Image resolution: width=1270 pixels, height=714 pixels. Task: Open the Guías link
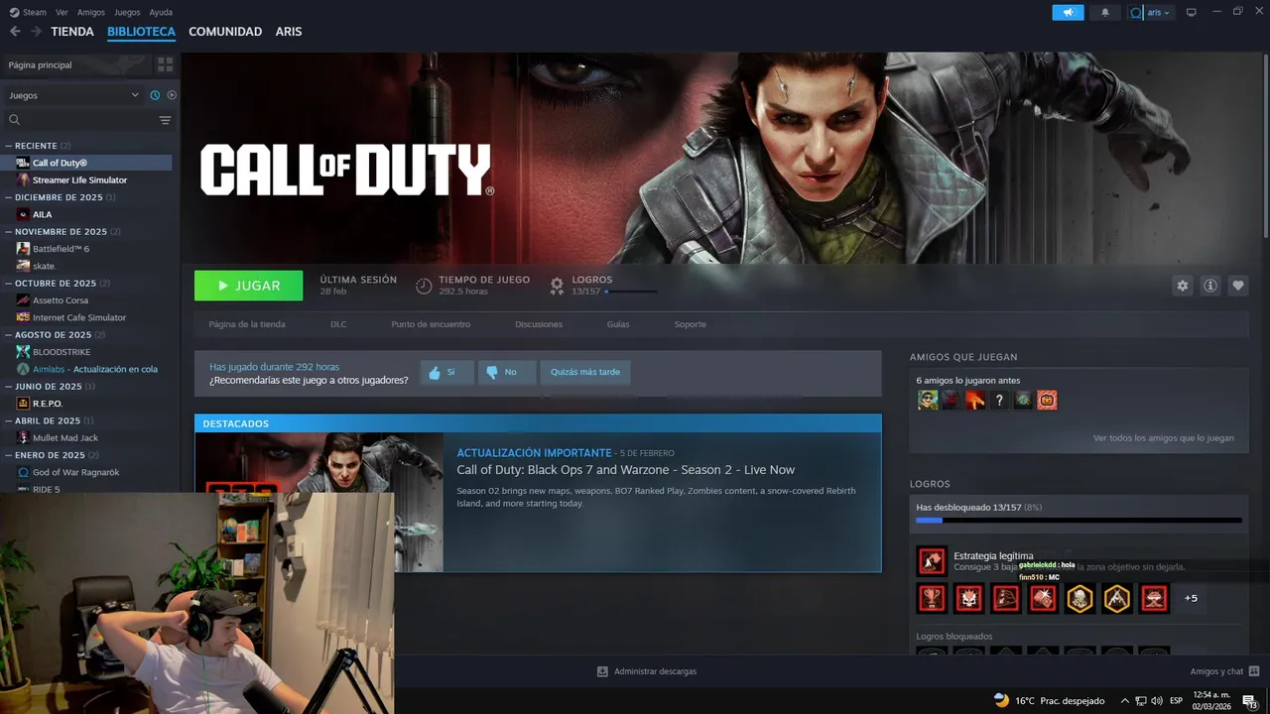[x=618, y=324]
